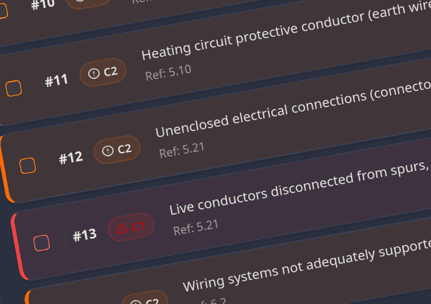Click the partially visible C2 badge at bottom
Screen dimensions: 431x304
(145, 298)
